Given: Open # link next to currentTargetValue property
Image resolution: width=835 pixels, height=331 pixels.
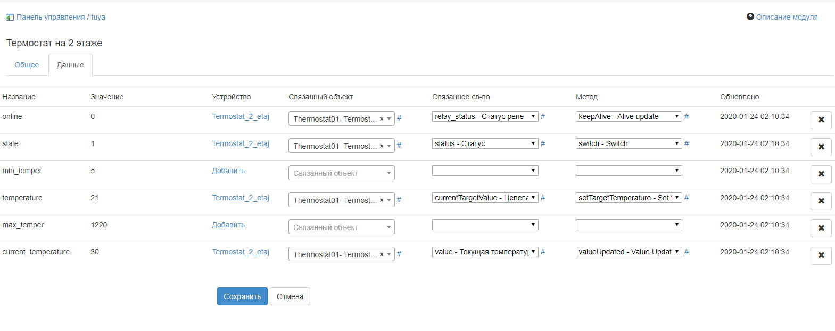Looking at the screenshot, I should [x=543, y=198].
